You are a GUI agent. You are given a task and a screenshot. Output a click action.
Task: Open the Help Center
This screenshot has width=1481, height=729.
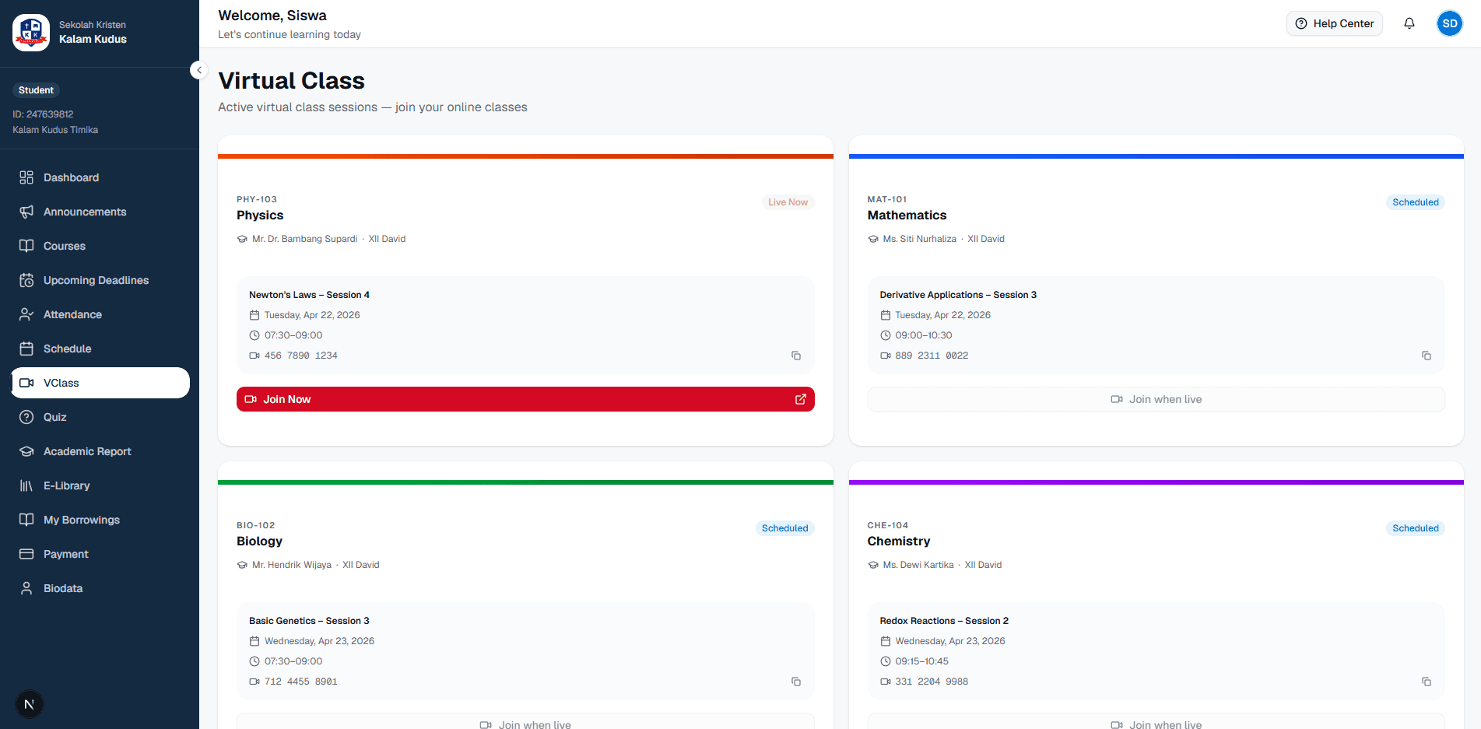point(1334,23)
